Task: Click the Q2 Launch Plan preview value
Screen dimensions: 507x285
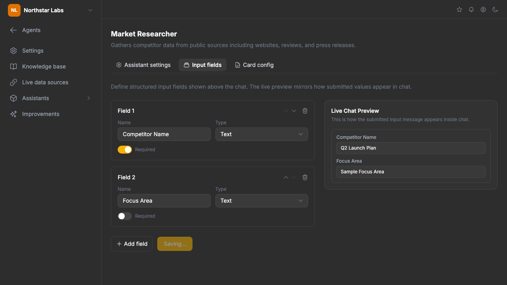Action: (411, 148)
